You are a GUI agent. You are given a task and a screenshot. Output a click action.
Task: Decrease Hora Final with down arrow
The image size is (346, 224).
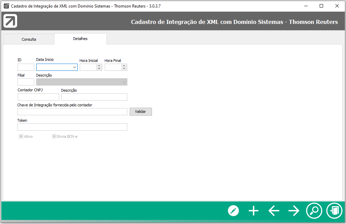124,69
